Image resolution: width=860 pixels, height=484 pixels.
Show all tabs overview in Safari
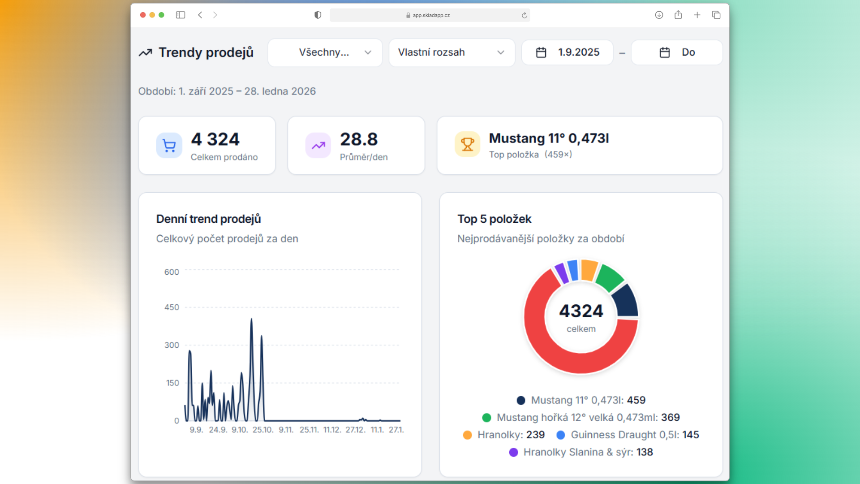[716, 15]
